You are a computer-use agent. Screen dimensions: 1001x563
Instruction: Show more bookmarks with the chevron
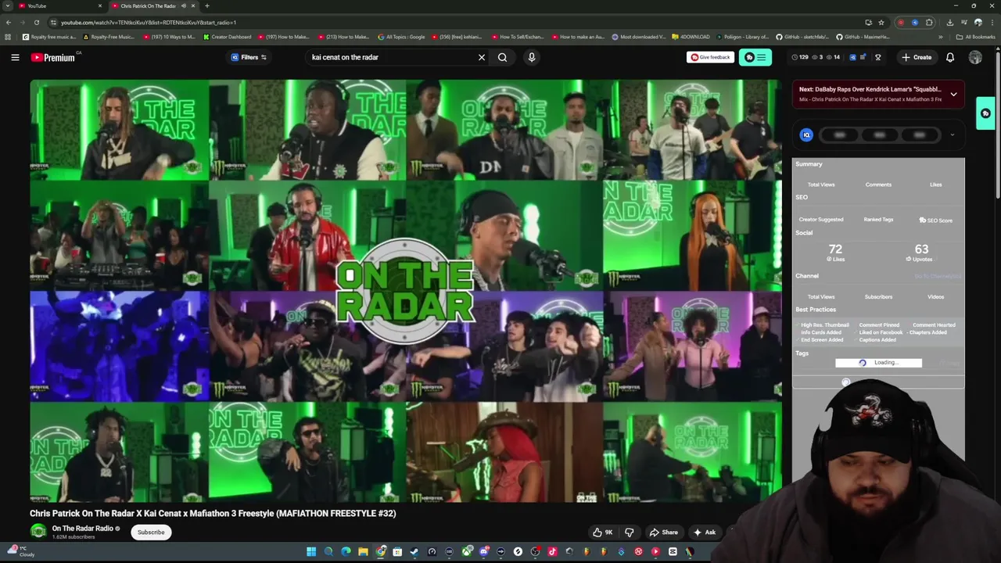pos(941,37)
